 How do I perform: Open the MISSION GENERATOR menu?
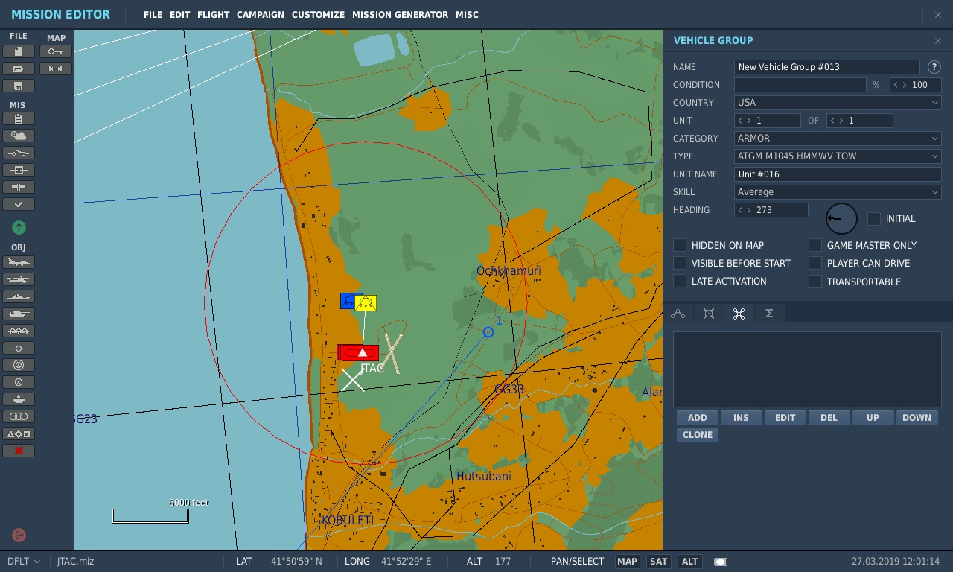pos(400,15)
